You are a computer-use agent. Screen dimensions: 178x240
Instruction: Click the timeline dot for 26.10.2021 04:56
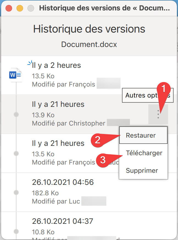click(16, 192)
